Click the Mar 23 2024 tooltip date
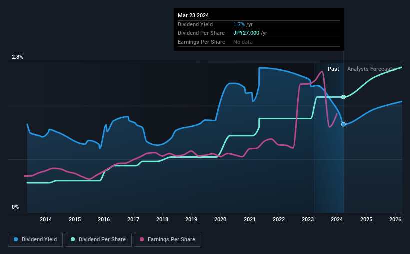Screen dimensions: 410x254 click(x=193, y=15)
